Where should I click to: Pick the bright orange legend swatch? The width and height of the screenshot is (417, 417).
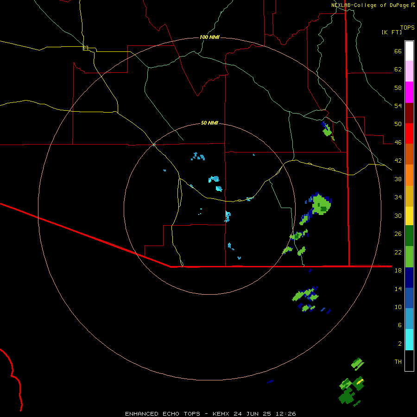[409, 175]
